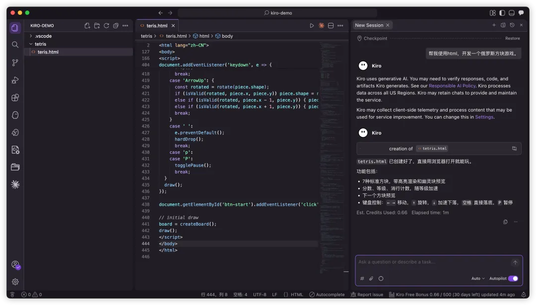The height and width of the screenshot is (305, 536).
Task: Click the orange Kiro starburst editor icon
Action: (x=321, y=26)
